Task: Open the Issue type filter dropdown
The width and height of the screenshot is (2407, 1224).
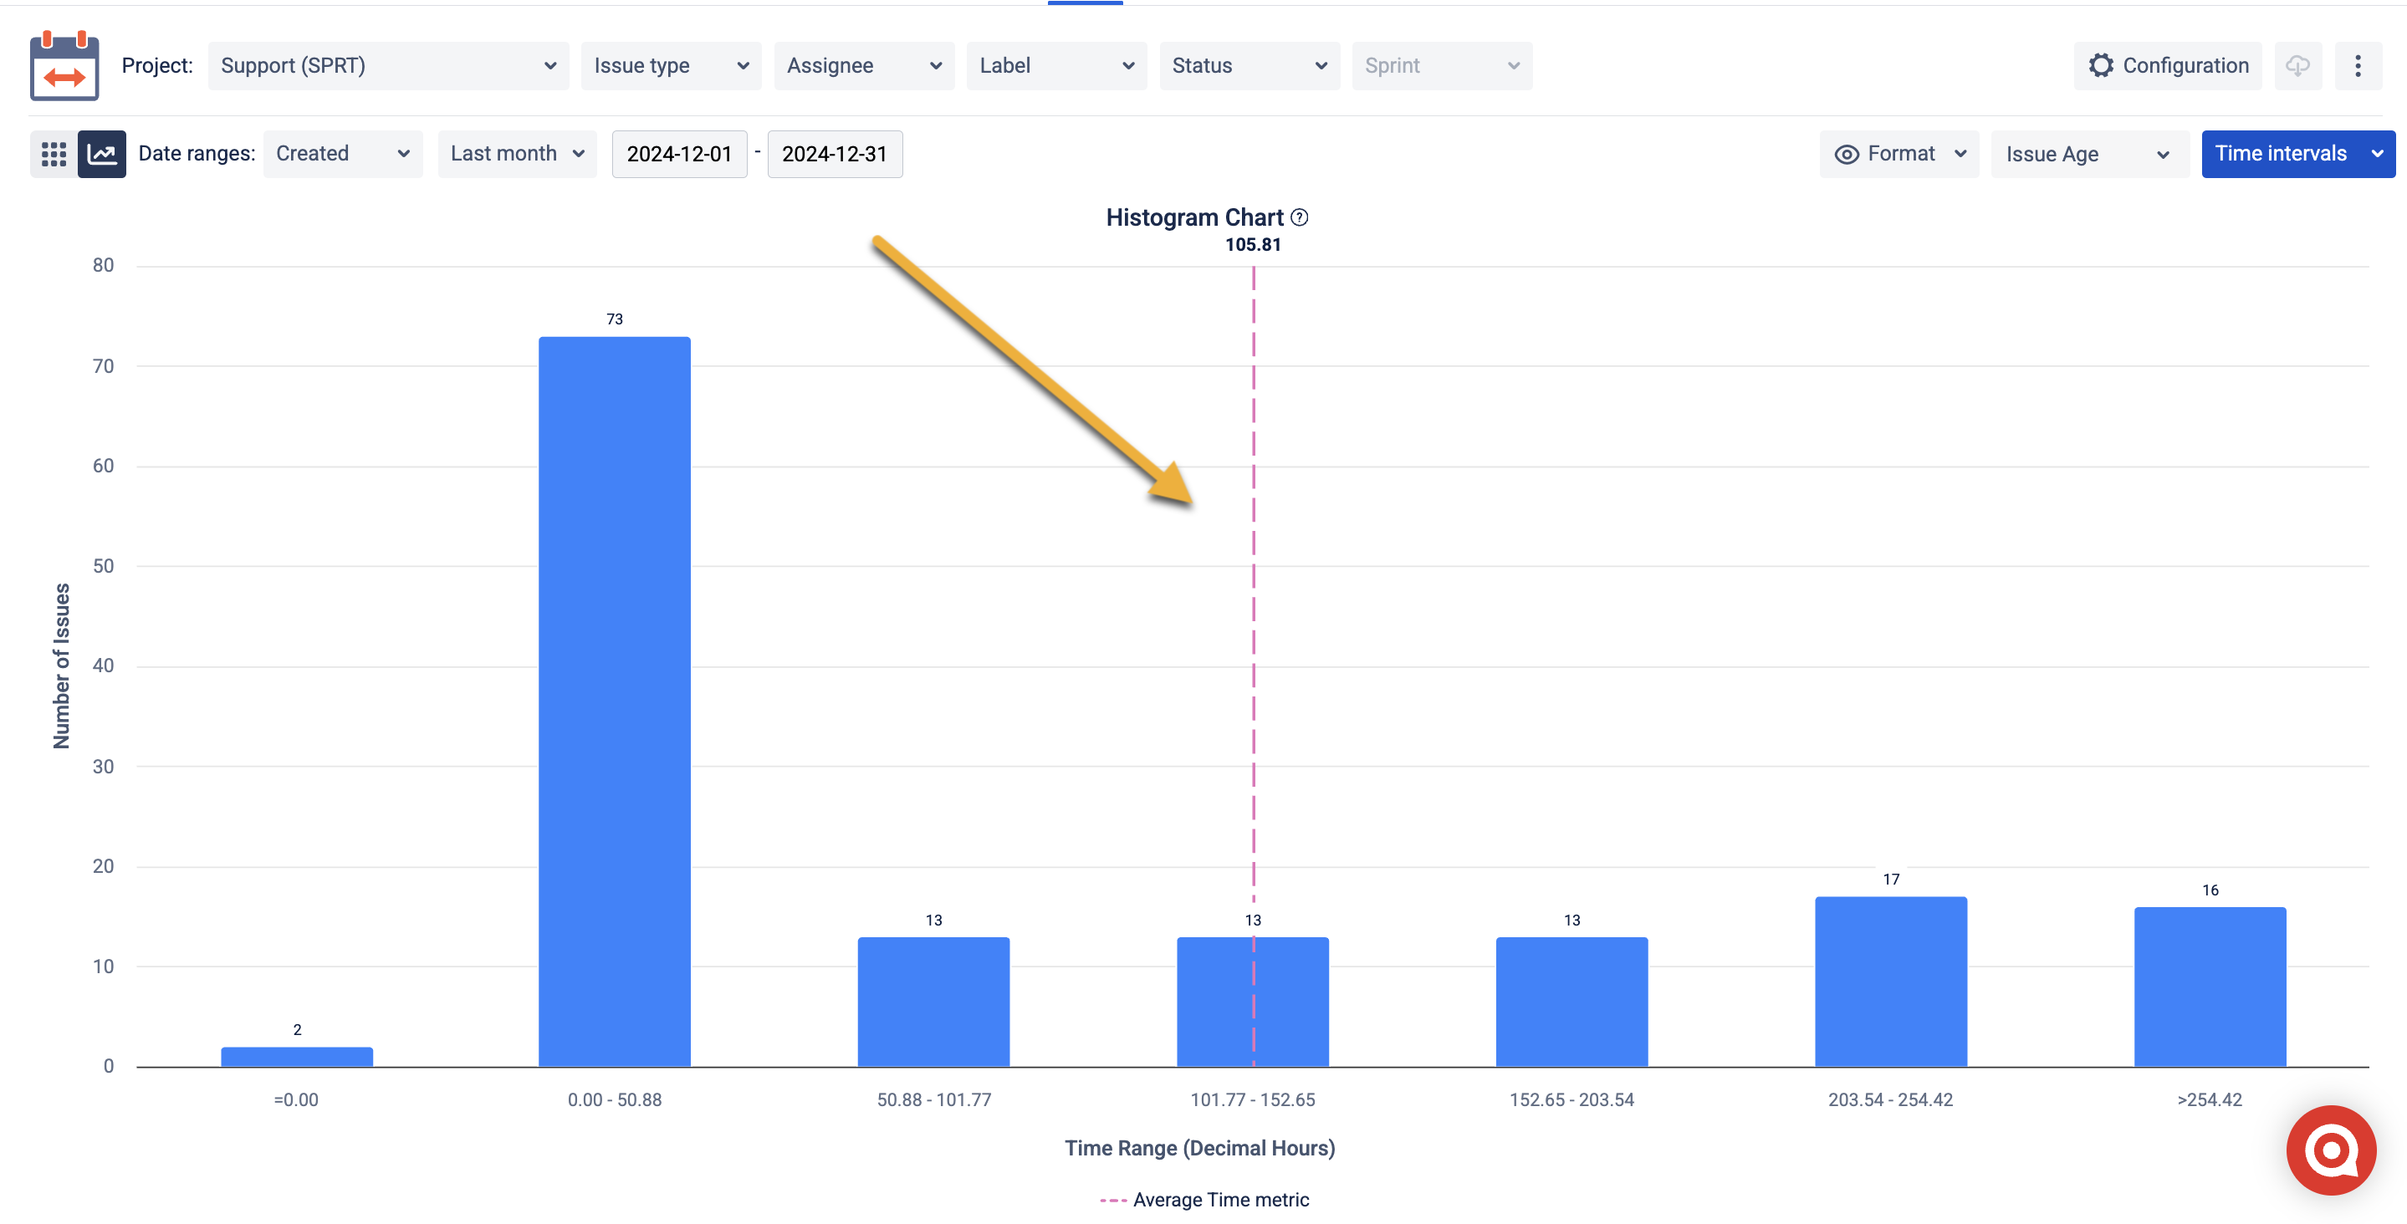Action: tap(671, 65)
